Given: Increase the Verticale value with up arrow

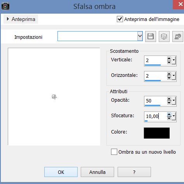Looking at the screenshot, I should click(x=169, y=59).
